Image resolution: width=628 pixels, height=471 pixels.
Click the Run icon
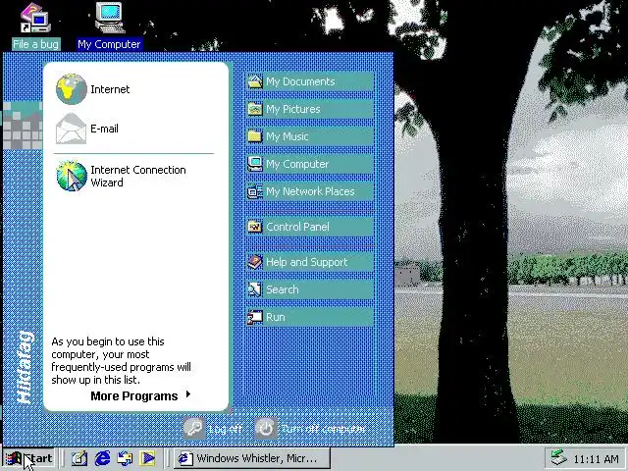(x=255, y=317)
